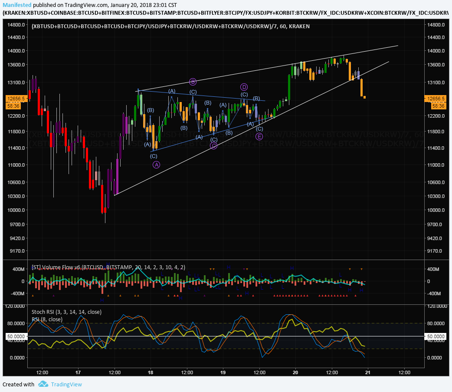
Task: Click 0.0000 on the right Stoch RSI axis
Action: [x=434, y=358]
